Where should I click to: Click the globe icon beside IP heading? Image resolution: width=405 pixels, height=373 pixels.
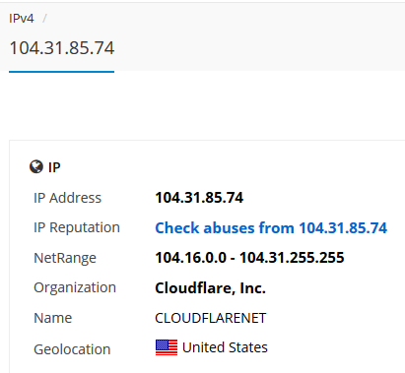[36, 167]
